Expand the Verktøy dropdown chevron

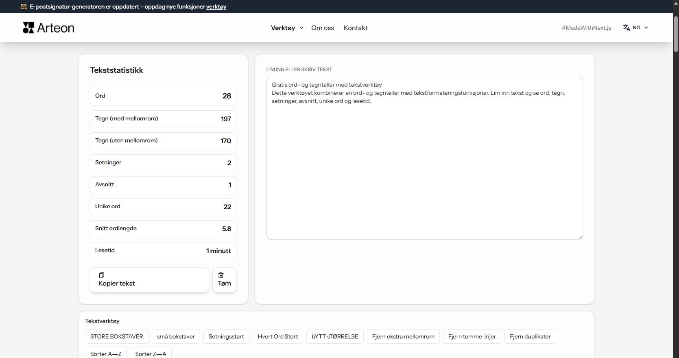coord(301,28)
